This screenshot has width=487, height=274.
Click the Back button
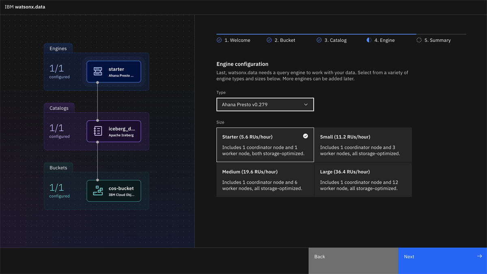pos(353,261)
